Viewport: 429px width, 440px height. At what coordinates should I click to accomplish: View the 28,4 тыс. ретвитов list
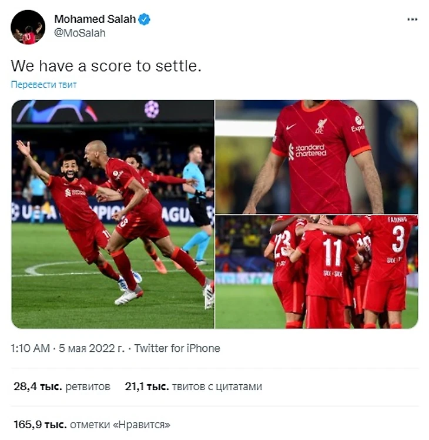[62, 387]
